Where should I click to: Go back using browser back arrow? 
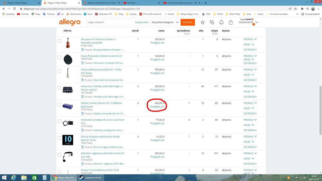(4, 9)
